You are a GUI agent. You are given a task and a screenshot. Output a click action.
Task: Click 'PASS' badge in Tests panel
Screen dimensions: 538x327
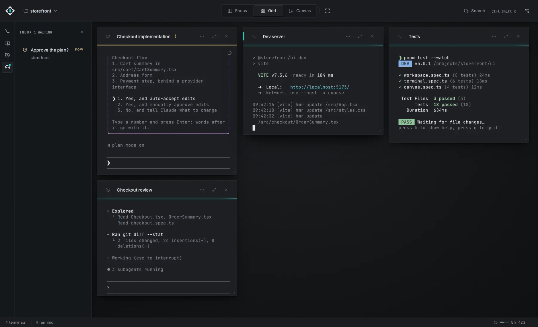pyautogui.click(x=406, y=122)
